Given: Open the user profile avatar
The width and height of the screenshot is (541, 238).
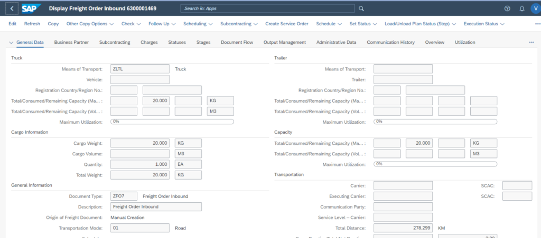Looking at the screenshot, I should pos(535,8).
